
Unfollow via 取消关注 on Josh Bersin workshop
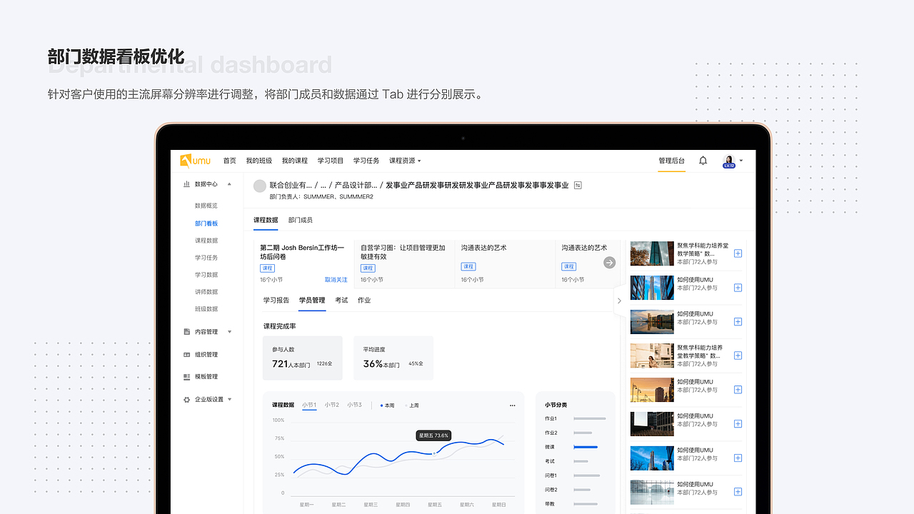(x=336, y=279)
